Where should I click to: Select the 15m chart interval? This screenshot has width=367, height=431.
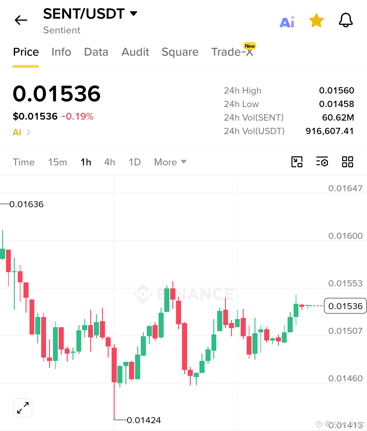tap(57, 162)
